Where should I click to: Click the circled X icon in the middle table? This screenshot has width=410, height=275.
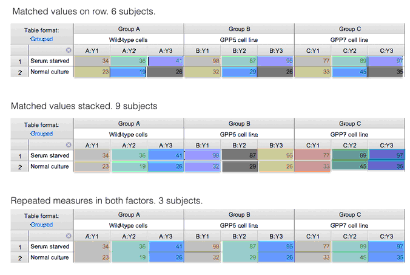tap(68, 145)
